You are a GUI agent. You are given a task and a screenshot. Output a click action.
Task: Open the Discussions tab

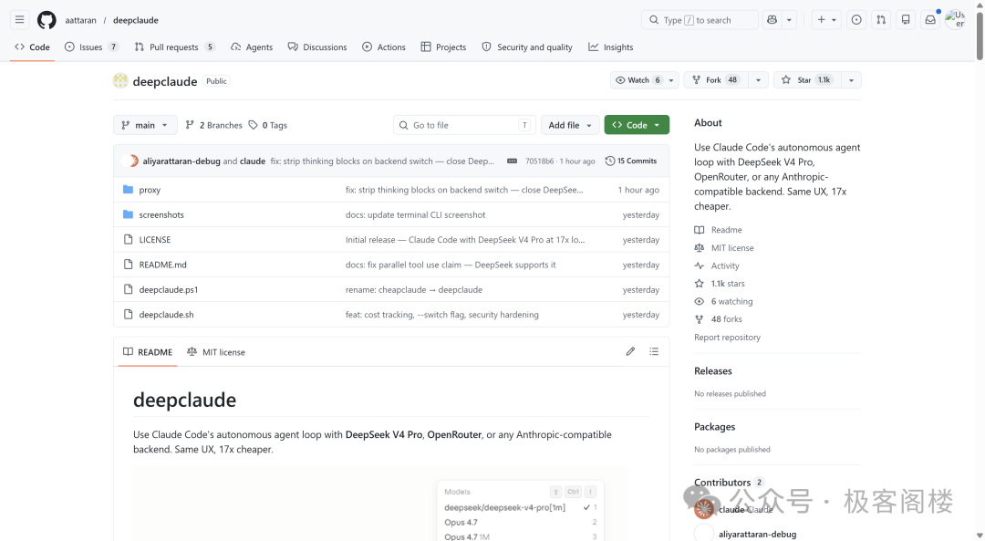(317, 47)
